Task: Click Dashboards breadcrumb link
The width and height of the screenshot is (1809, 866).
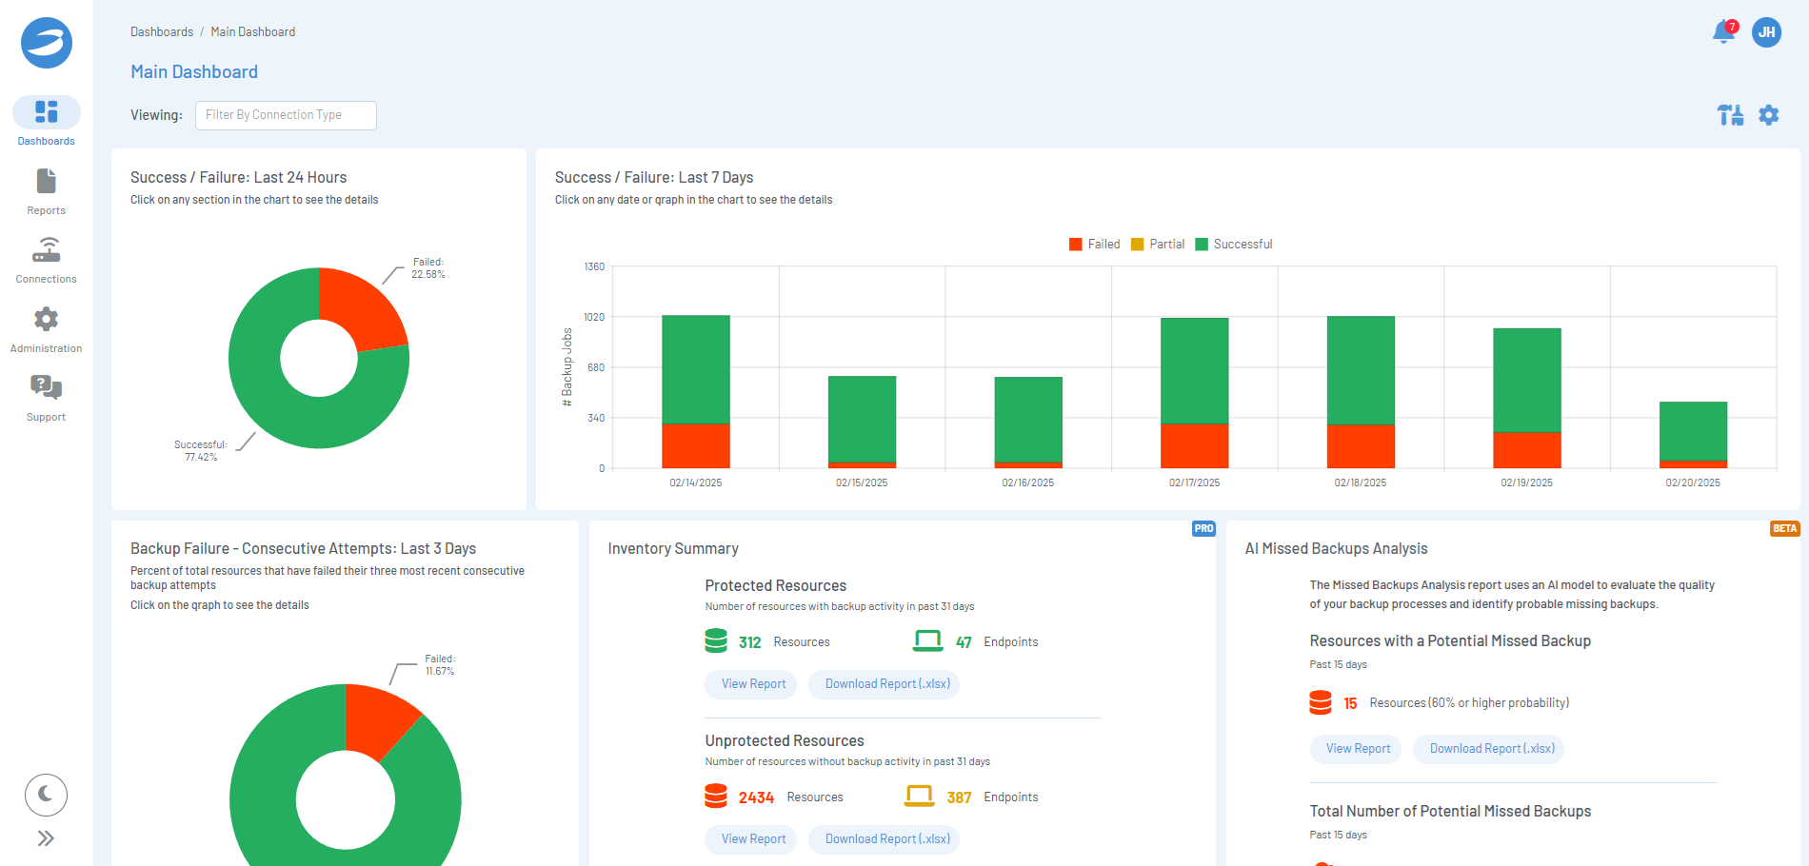Action: 162,31
